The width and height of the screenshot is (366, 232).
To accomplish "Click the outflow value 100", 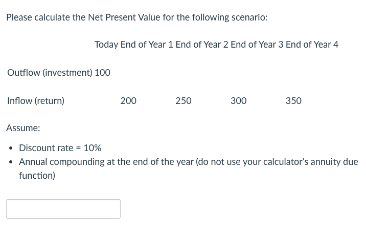I will [x=103, y=73].
